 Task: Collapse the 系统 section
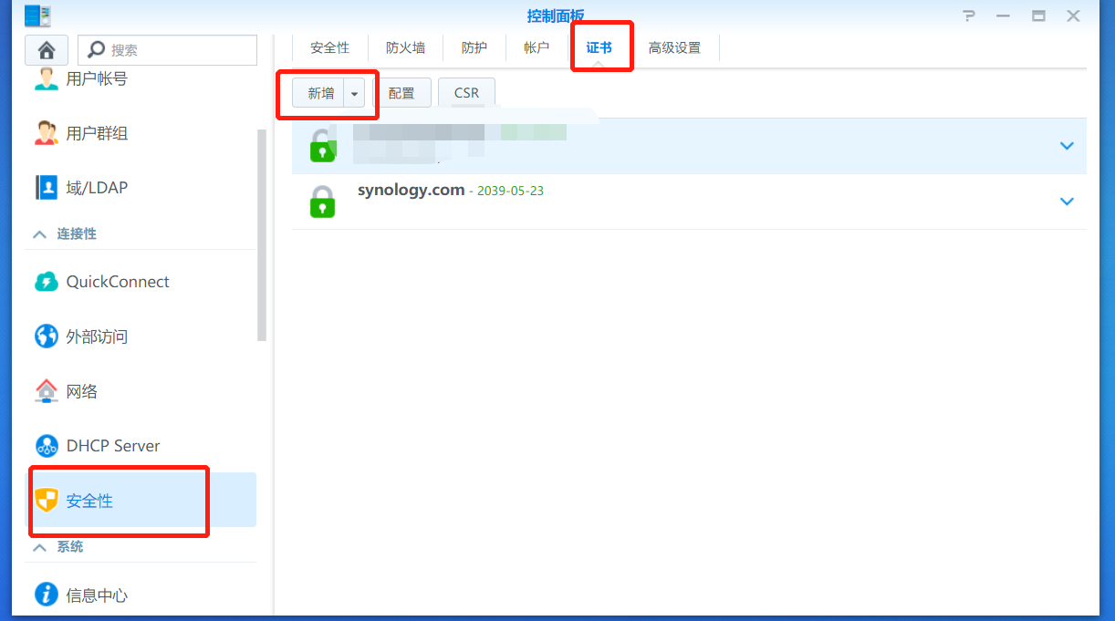point(39,547)
